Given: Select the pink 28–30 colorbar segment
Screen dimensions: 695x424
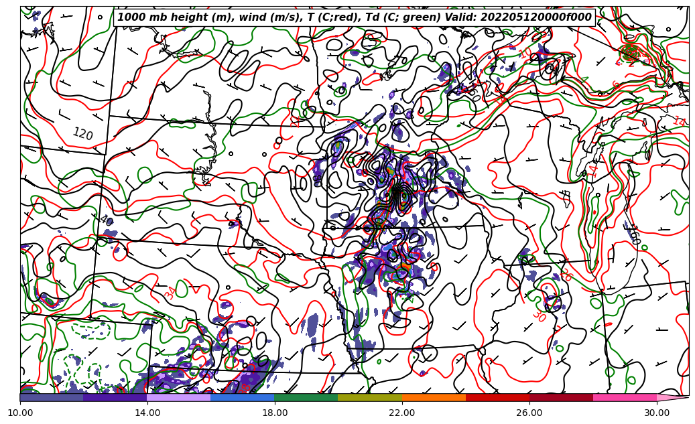Looking at the screenshot, I should 625,397.
